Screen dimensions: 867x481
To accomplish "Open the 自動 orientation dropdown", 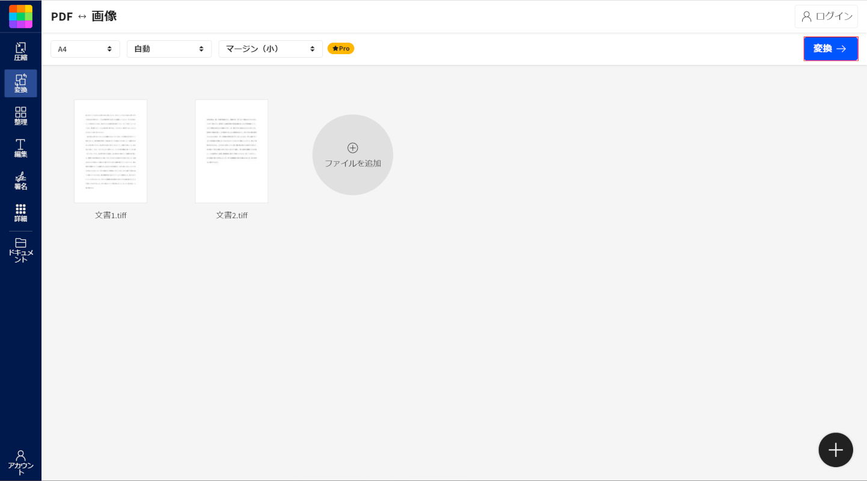I will point(169,49).
